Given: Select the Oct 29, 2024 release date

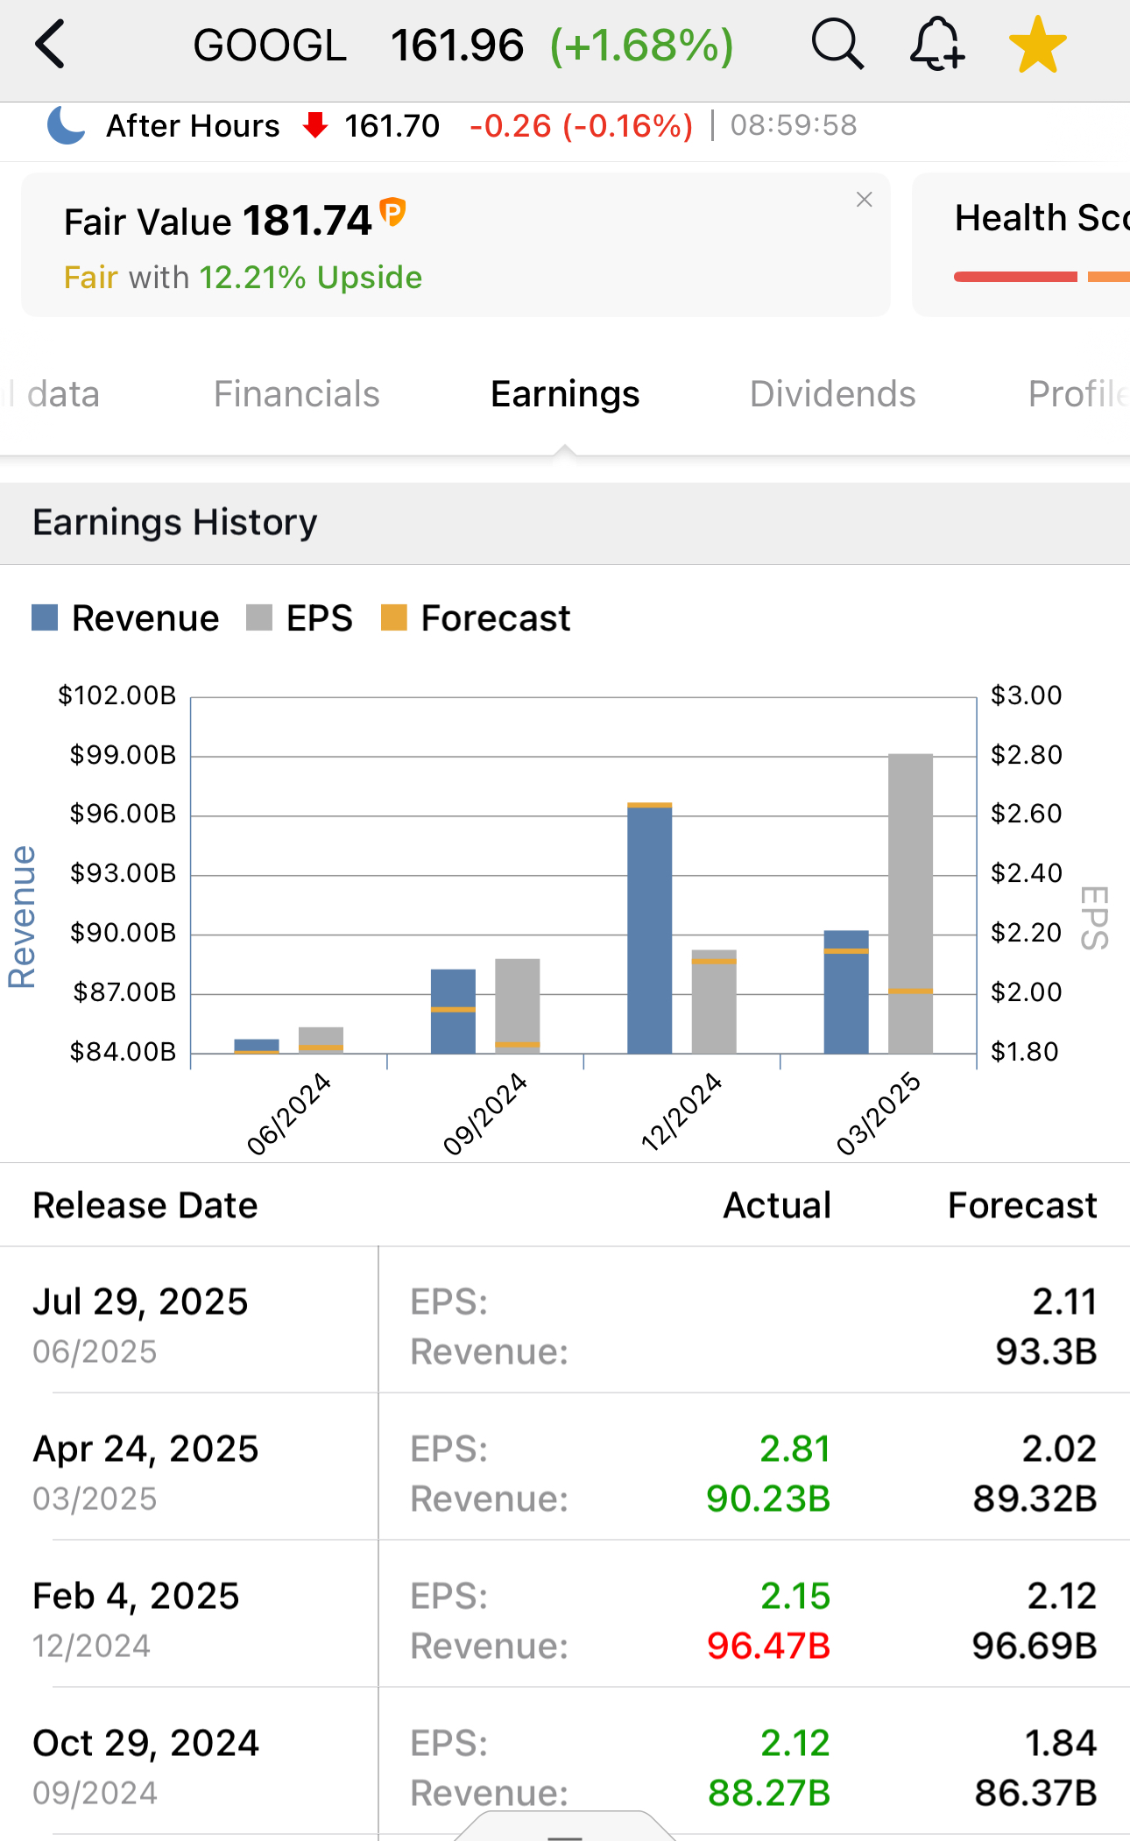Looking at the screenshot, I should tap(146, 1743).
